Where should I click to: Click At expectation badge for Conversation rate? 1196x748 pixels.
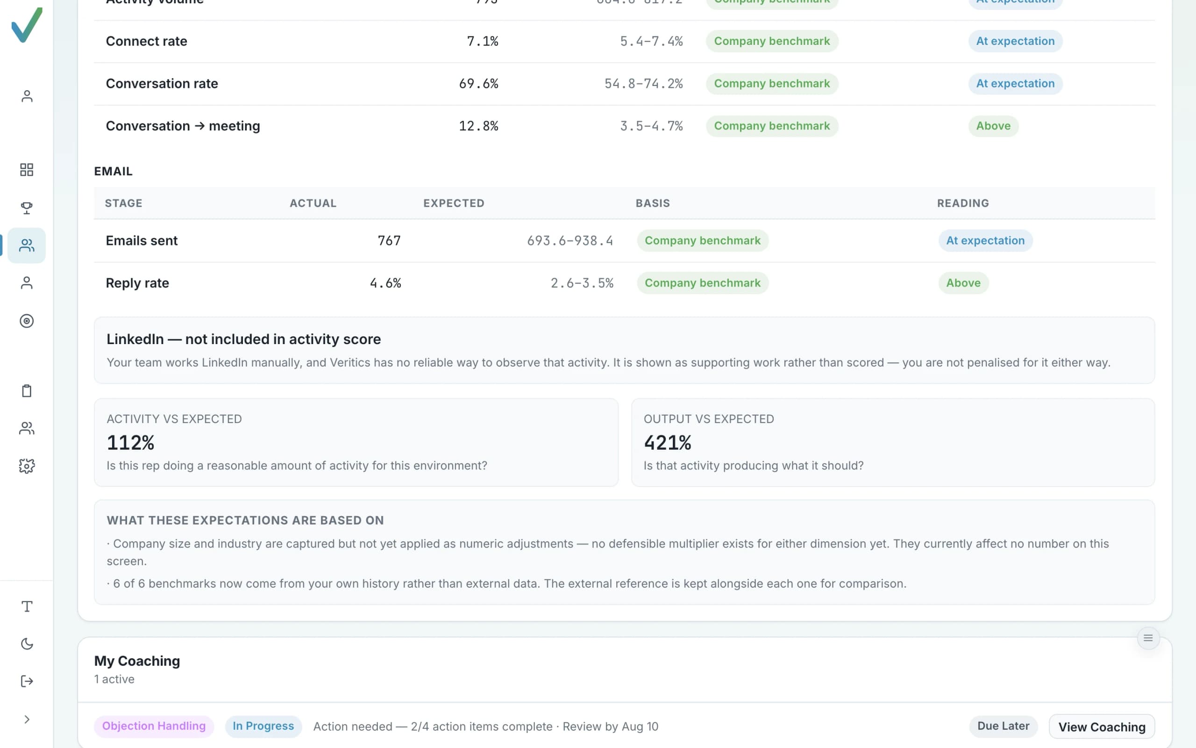(1015, 84)
